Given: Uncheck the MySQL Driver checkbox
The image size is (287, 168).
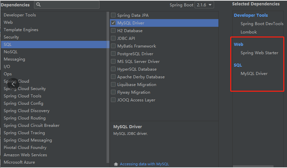Looking at the screenshot, I should [113, 23].
